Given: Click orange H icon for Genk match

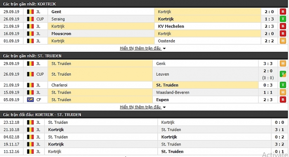Looking at the screenshot, I should [283, 63].
